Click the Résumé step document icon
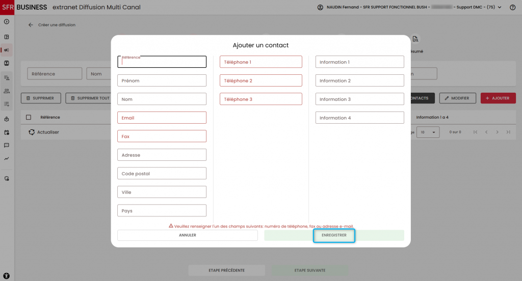 pos(415,39)
